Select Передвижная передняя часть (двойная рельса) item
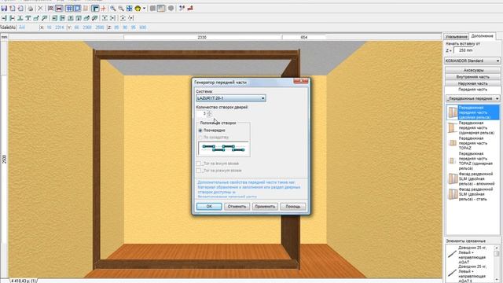The width and height of the screenshot is (503, 283). pyautogui.click(x=473, y=112)
